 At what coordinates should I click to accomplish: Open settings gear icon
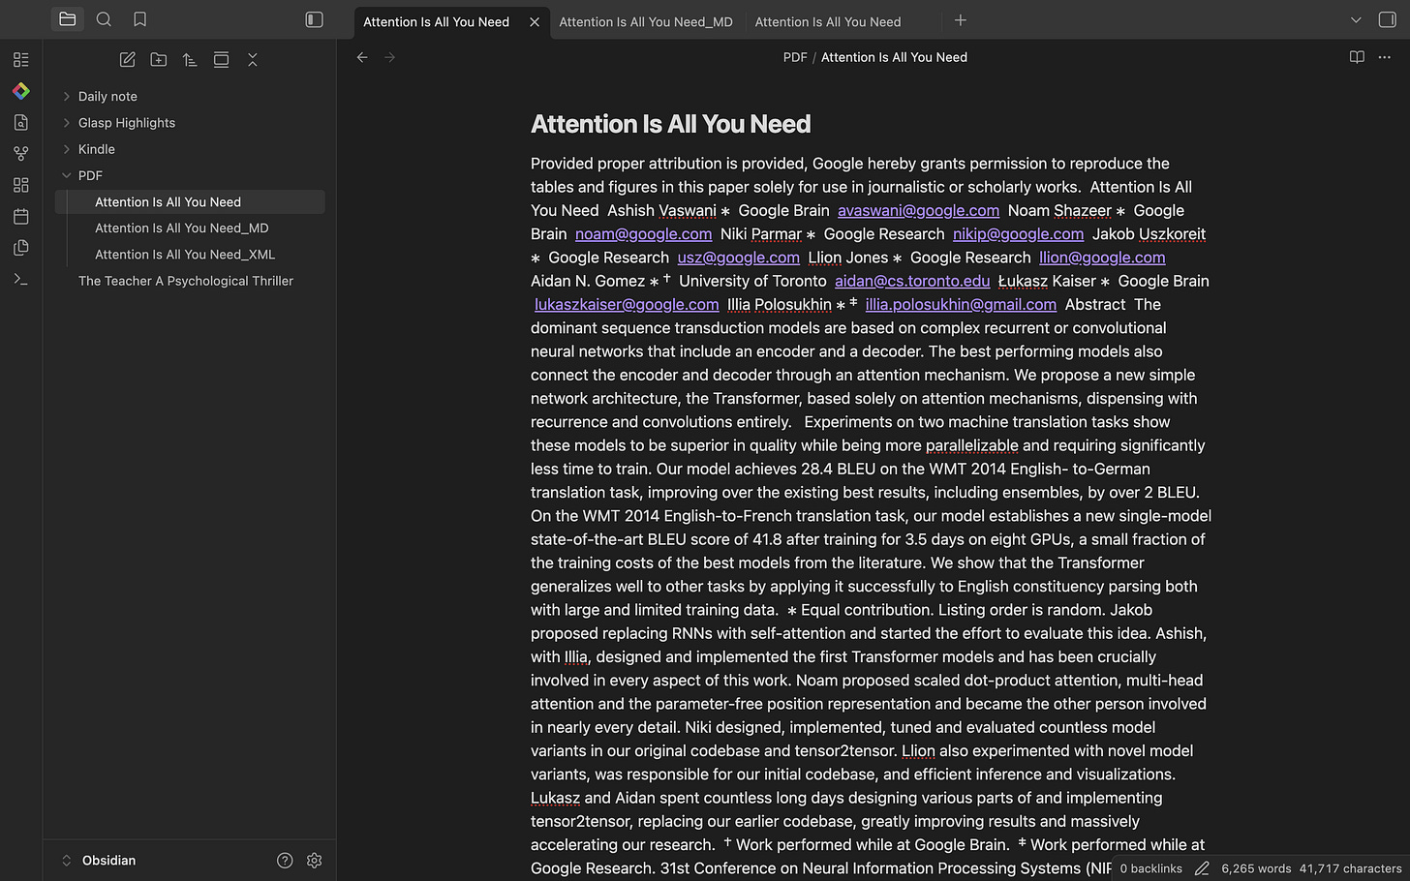tap(314, 861)
